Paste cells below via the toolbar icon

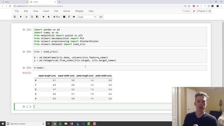pyautogui.click(x=37, y=17)
